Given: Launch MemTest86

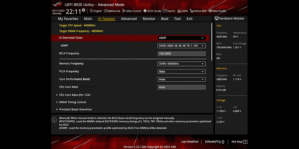Looking at the screenshot, I should (217, 11).
